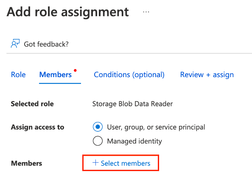Open the ellipsis menu beside Add role assignment
This screenshot has width=252, height=177.
click(146, 12)
